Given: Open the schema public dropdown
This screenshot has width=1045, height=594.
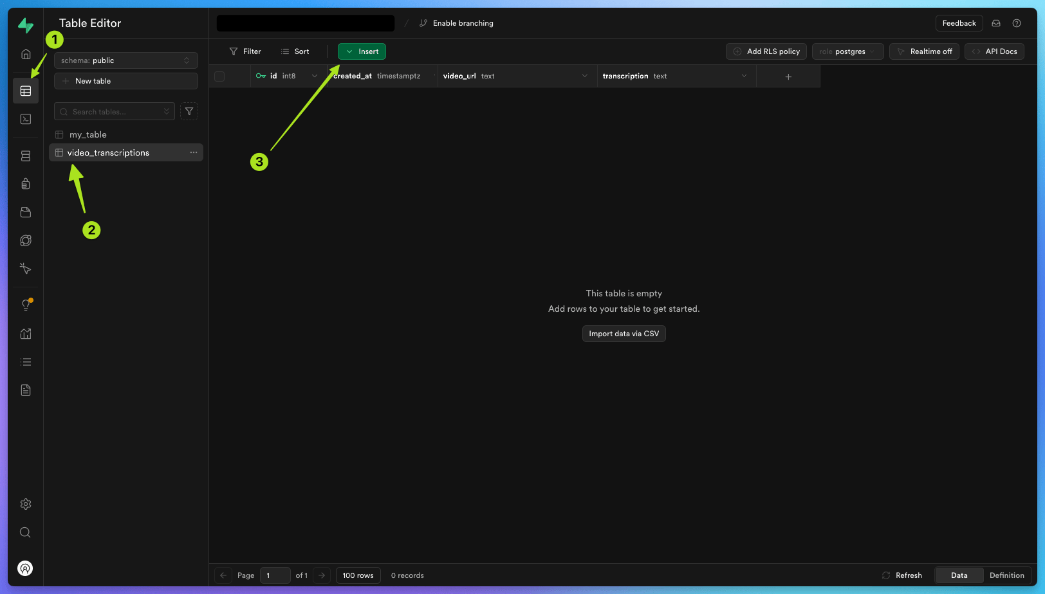Looking at the screenshot, I should pyautogui.click(x=126, y=60).
